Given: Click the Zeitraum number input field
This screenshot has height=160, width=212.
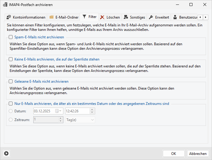Looking at the screenshot, I should (x=46, y=120).
